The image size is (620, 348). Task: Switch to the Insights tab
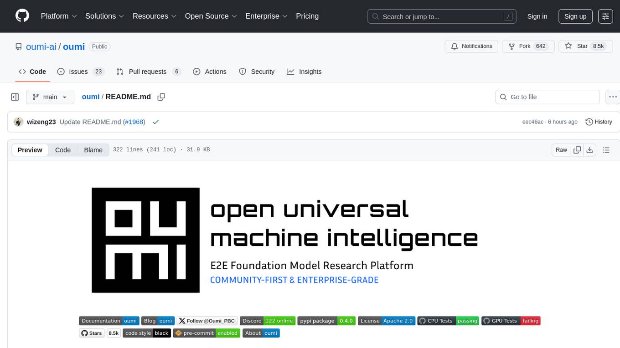coord(304,72)
